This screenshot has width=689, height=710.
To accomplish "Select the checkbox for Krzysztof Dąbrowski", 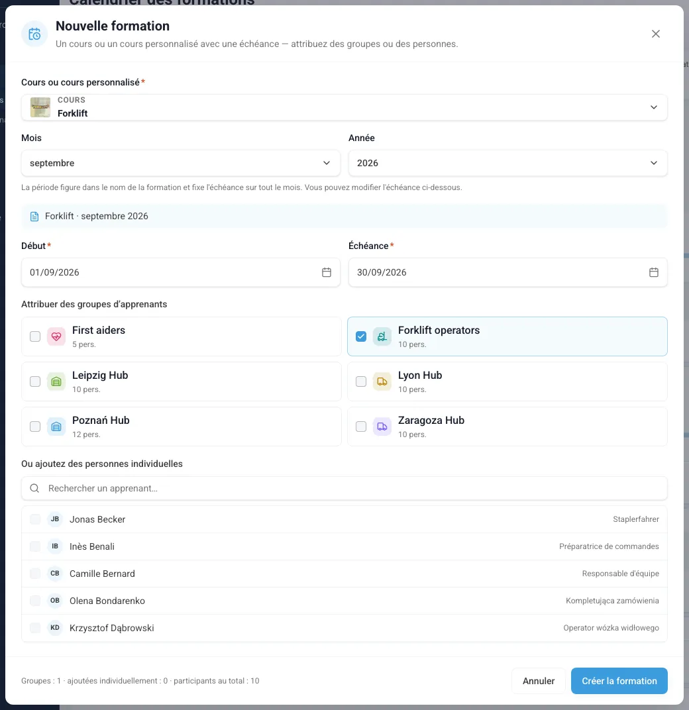I will click(35, 628).
